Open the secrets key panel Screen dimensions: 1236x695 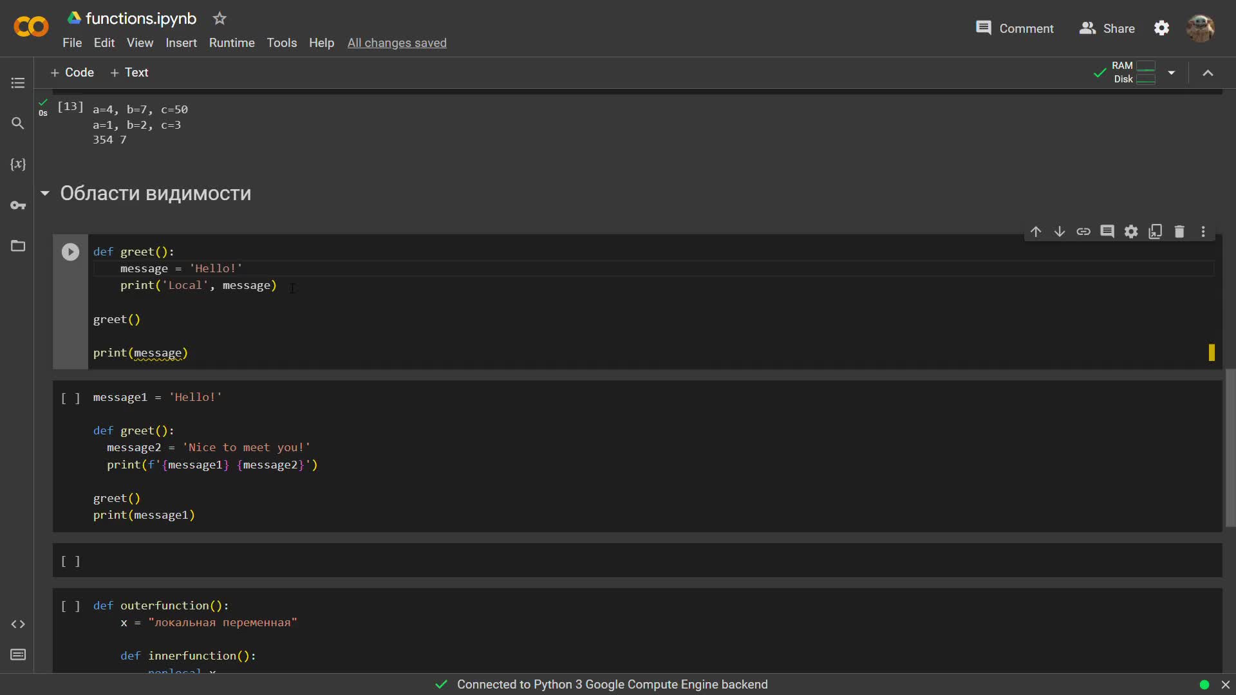click(18, 205)
